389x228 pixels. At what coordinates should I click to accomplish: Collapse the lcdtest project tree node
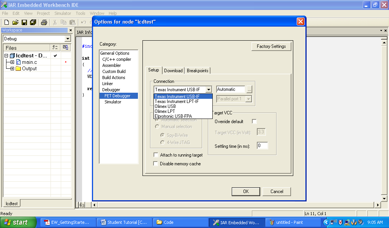[x=6, y=55]
